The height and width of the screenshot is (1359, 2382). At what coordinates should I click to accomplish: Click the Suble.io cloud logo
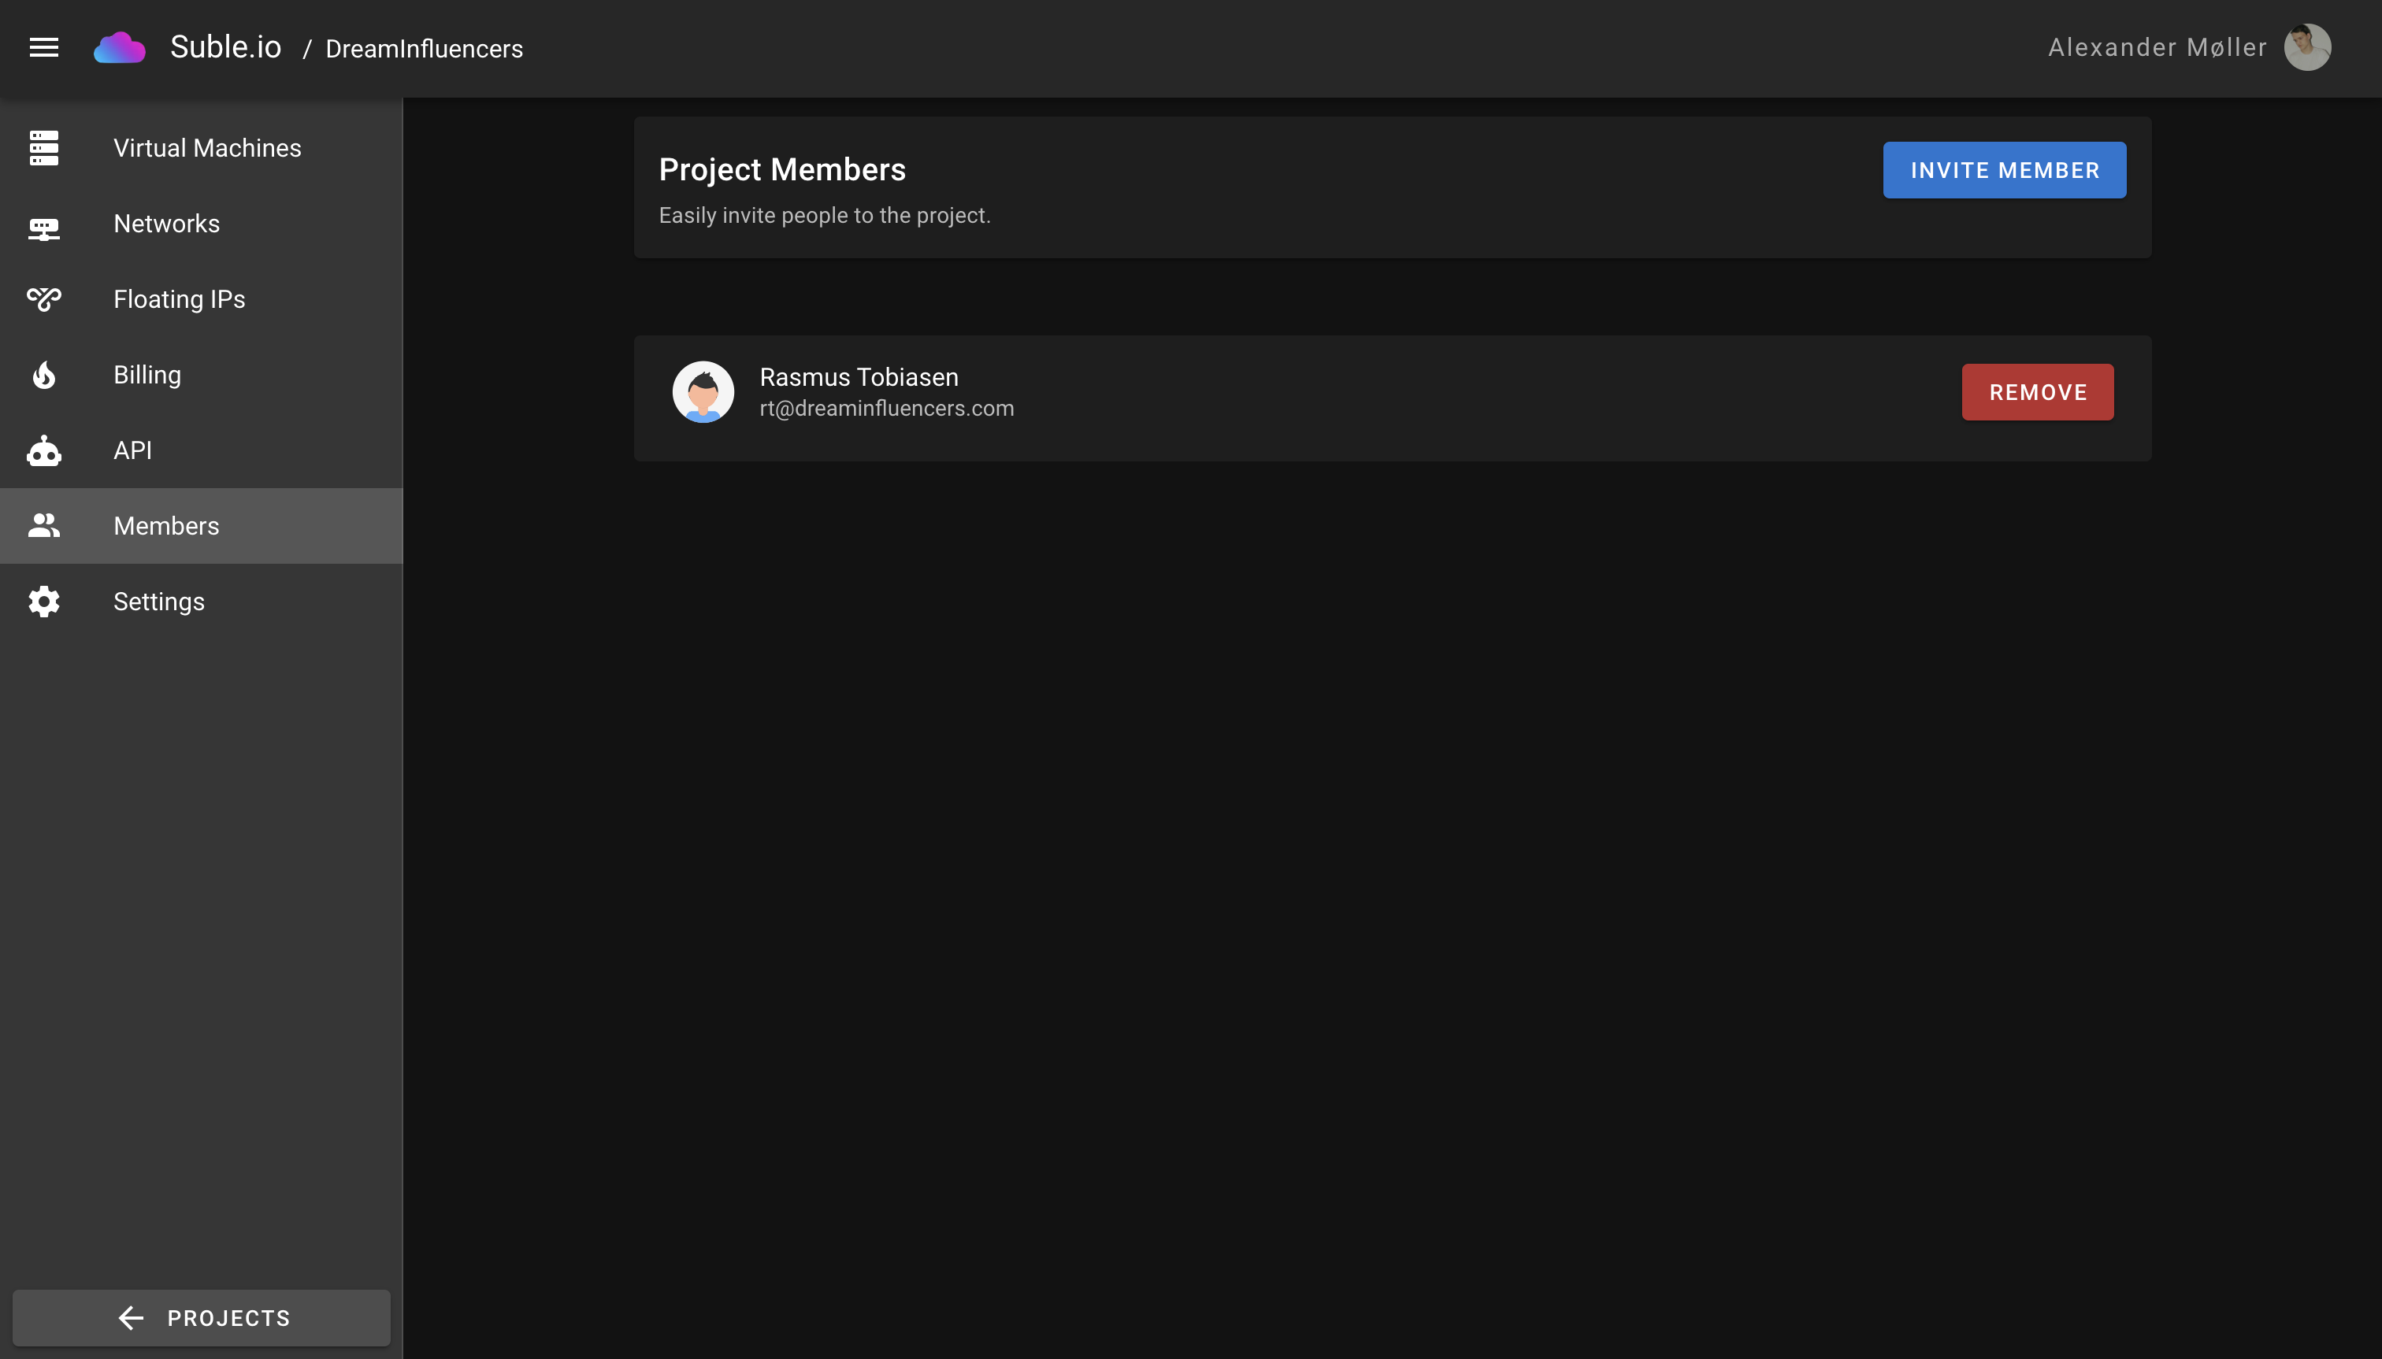[x=119, y=46]
